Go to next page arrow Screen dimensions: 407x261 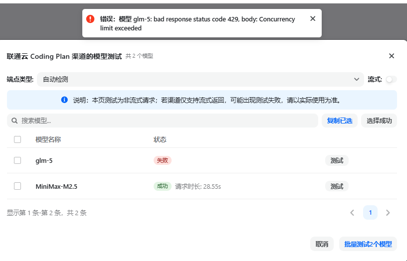tap(388, 213)
